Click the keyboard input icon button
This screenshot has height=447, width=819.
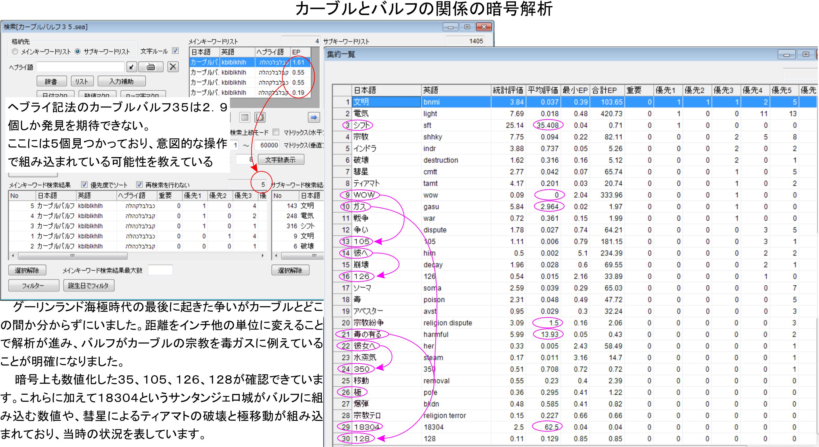pos(151,67)
